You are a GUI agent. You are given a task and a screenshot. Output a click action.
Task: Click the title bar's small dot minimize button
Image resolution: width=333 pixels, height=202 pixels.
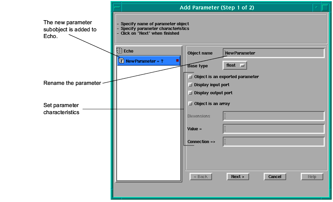pyautogui.click(x=316, y=7)
